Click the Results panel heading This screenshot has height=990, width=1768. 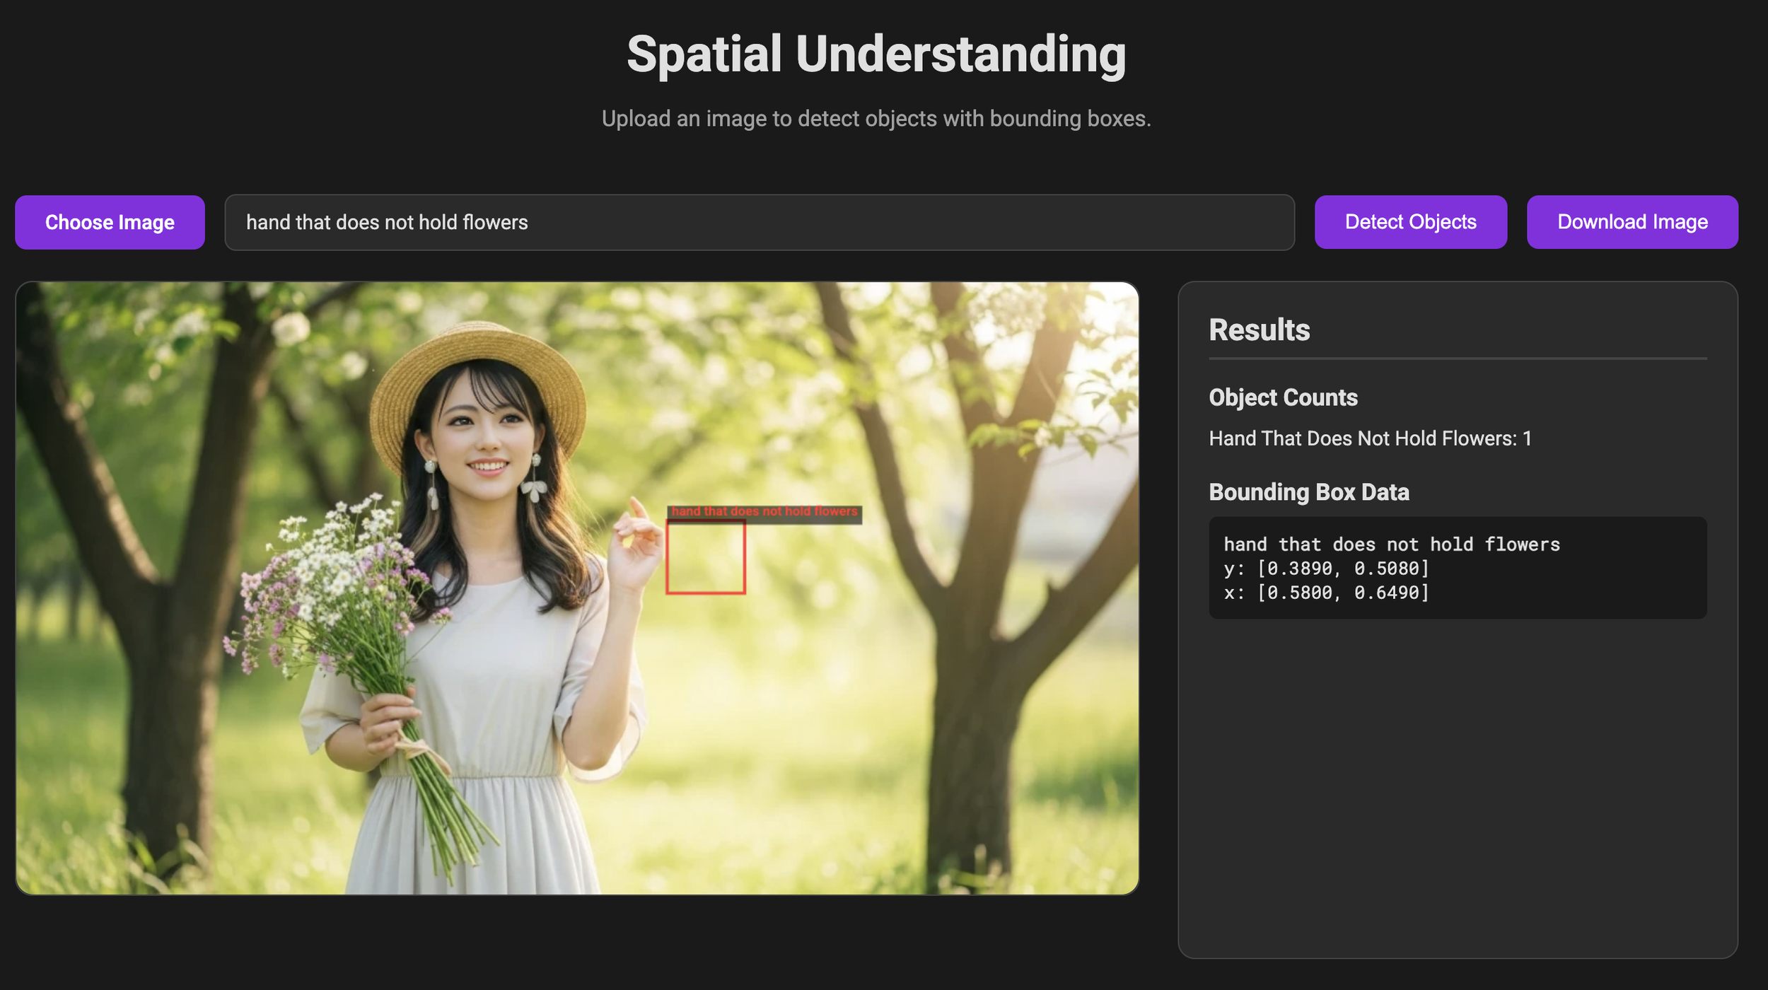pyautogui.click(x=1259, y=330)
